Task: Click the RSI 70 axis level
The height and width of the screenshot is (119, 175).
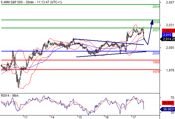Action: [x=172, y=98]
